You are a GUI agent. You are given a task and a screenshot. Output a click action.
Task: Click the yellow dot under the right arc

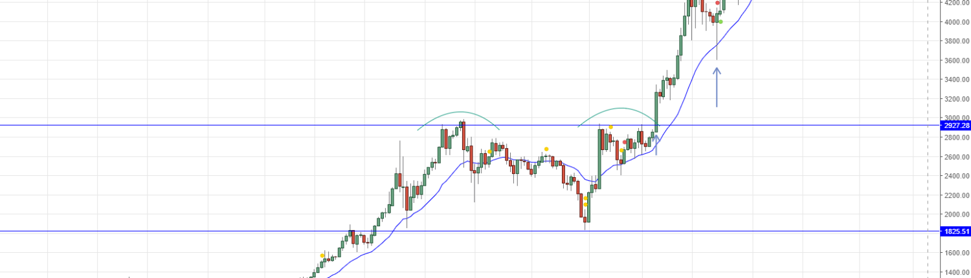pos(610,127)
